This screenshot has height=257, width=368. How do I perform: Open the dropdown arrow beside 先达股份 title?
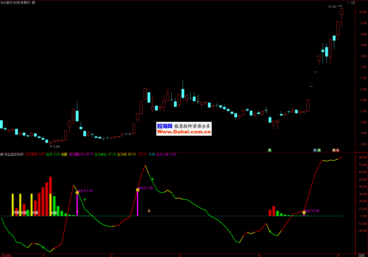pos(34,3)
